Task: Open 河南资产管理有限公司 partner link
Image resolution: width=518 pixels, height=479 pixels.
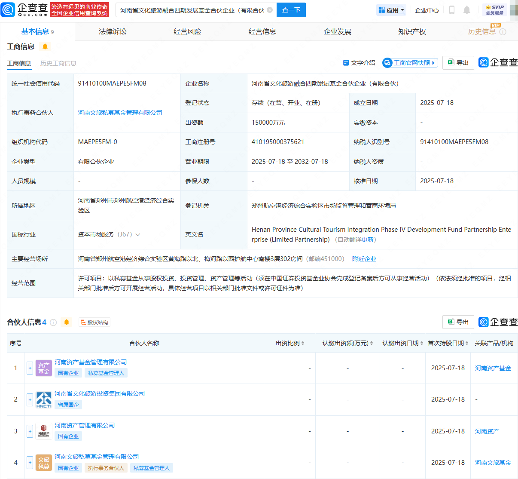Action: (x=85, y=425)
